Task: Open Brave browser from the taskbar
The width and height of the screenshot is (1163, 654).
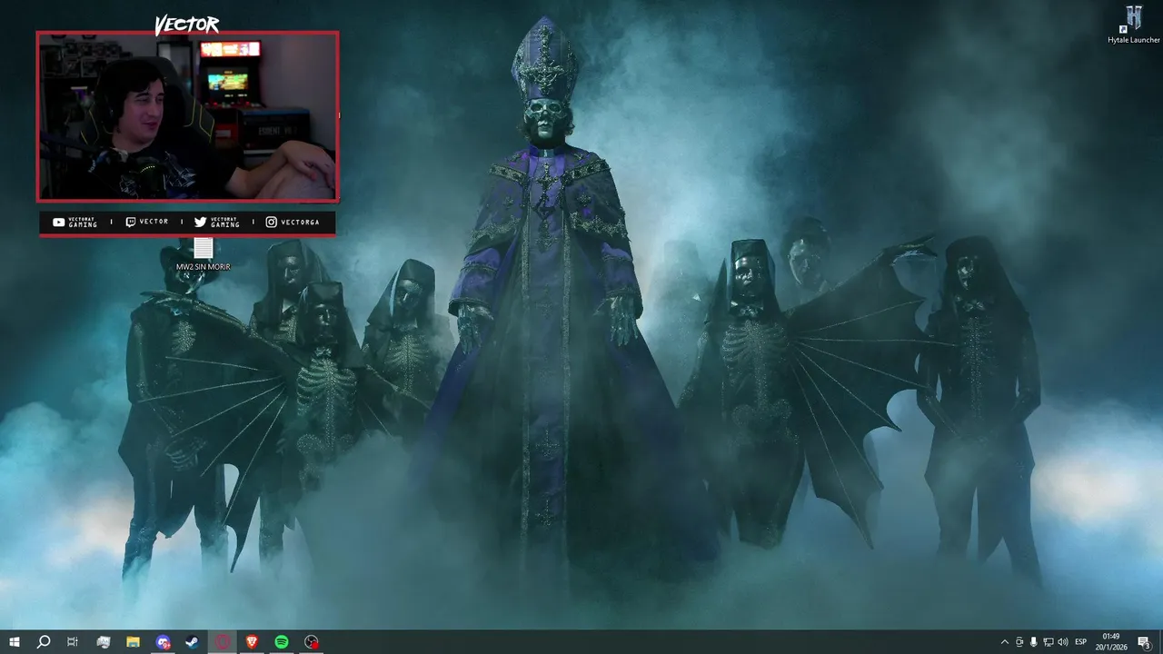Action: 252,642
